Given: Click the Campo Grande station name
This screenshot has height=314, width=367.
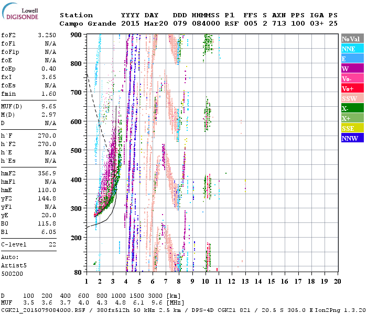Looking at the screenshot, I should (88, 24).
